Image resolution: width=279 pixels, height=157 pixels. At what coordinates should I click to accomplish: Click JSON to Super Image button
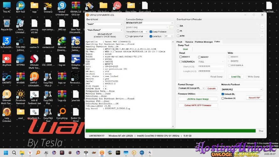198,99
